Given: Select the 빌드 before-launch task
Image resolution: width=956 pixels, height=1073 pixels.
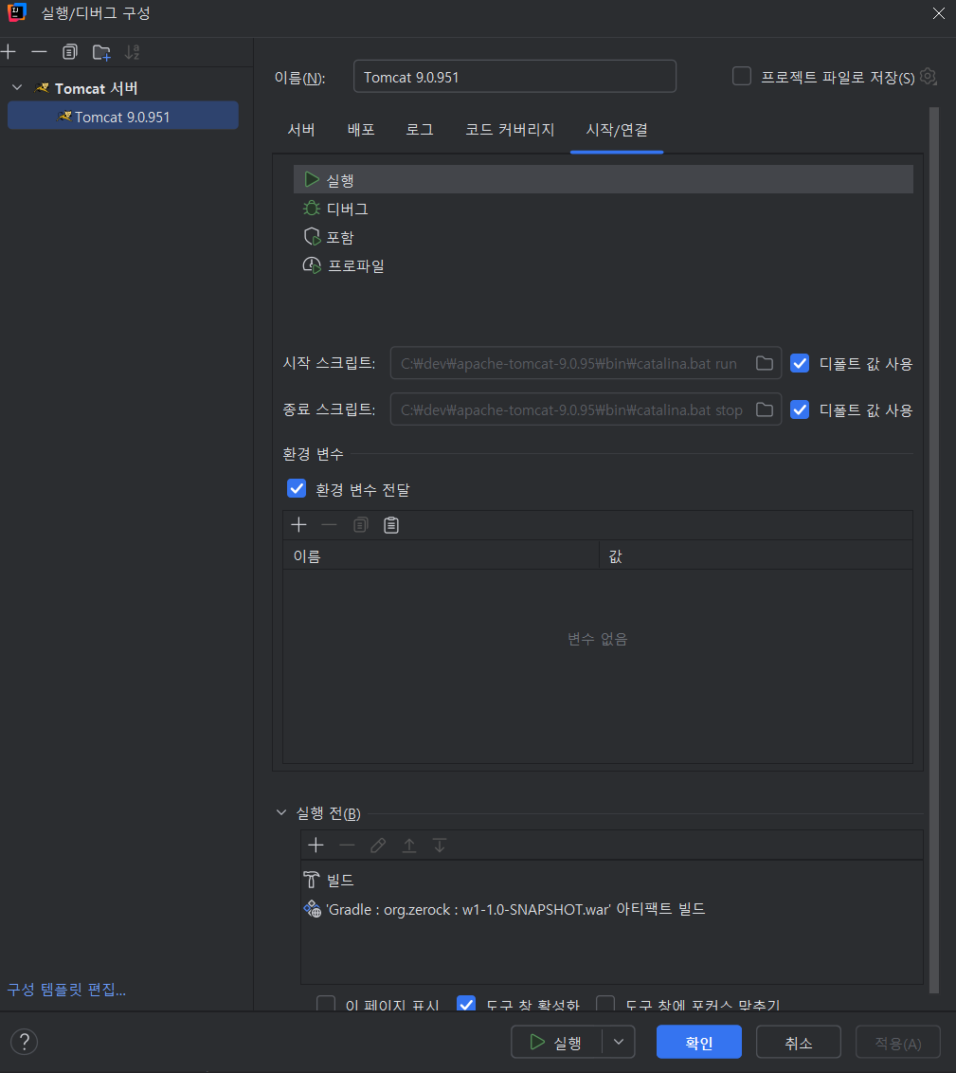Looking at the screenshot, I should point(611,880).
